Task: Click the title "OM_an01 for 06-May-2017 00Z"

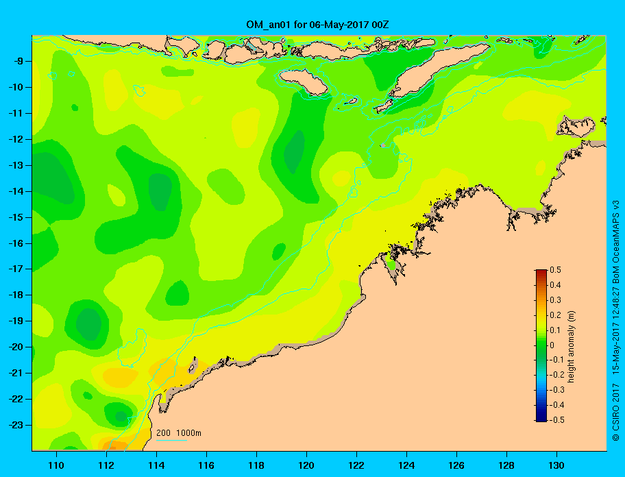Action: 317,25
